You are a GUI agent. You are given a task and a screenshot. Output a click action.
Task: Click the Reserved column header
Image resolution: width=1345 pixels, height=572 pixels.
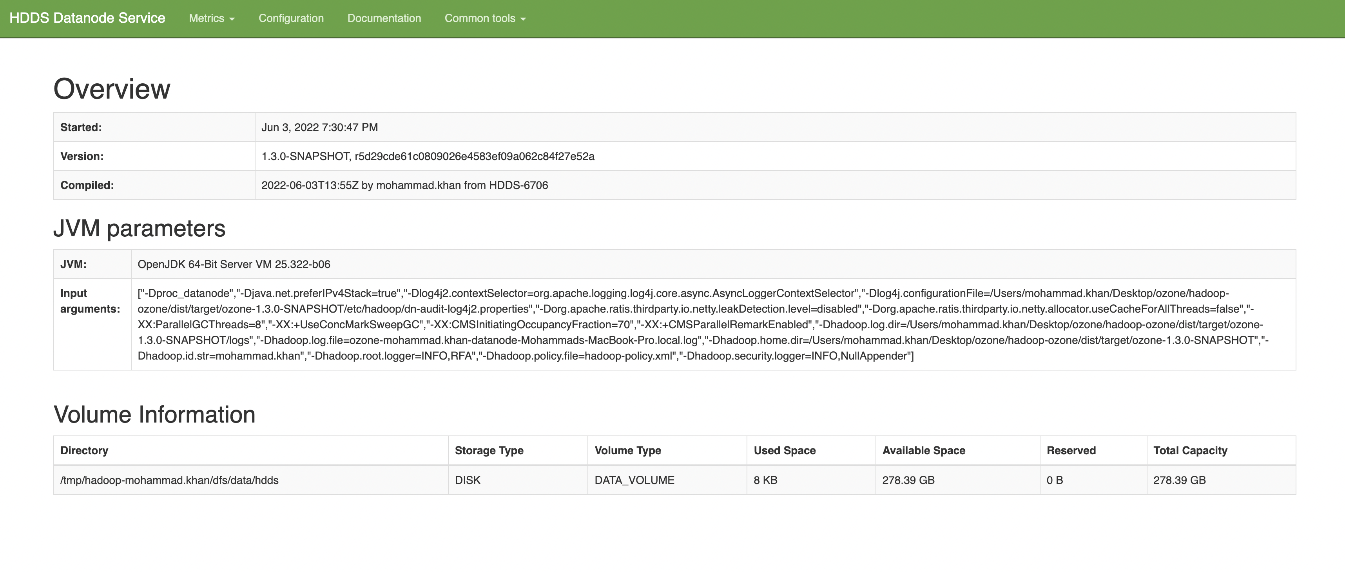tap(1071, 450)
